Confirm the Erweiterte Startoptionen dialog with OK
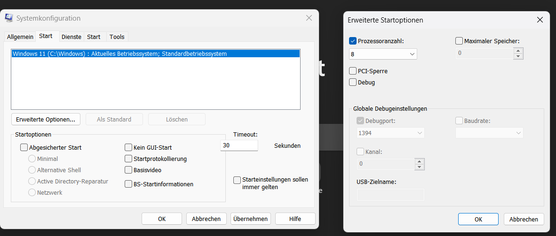Image resolution: width=556 pixels, height=236 pixels. (x=478, y=219)
